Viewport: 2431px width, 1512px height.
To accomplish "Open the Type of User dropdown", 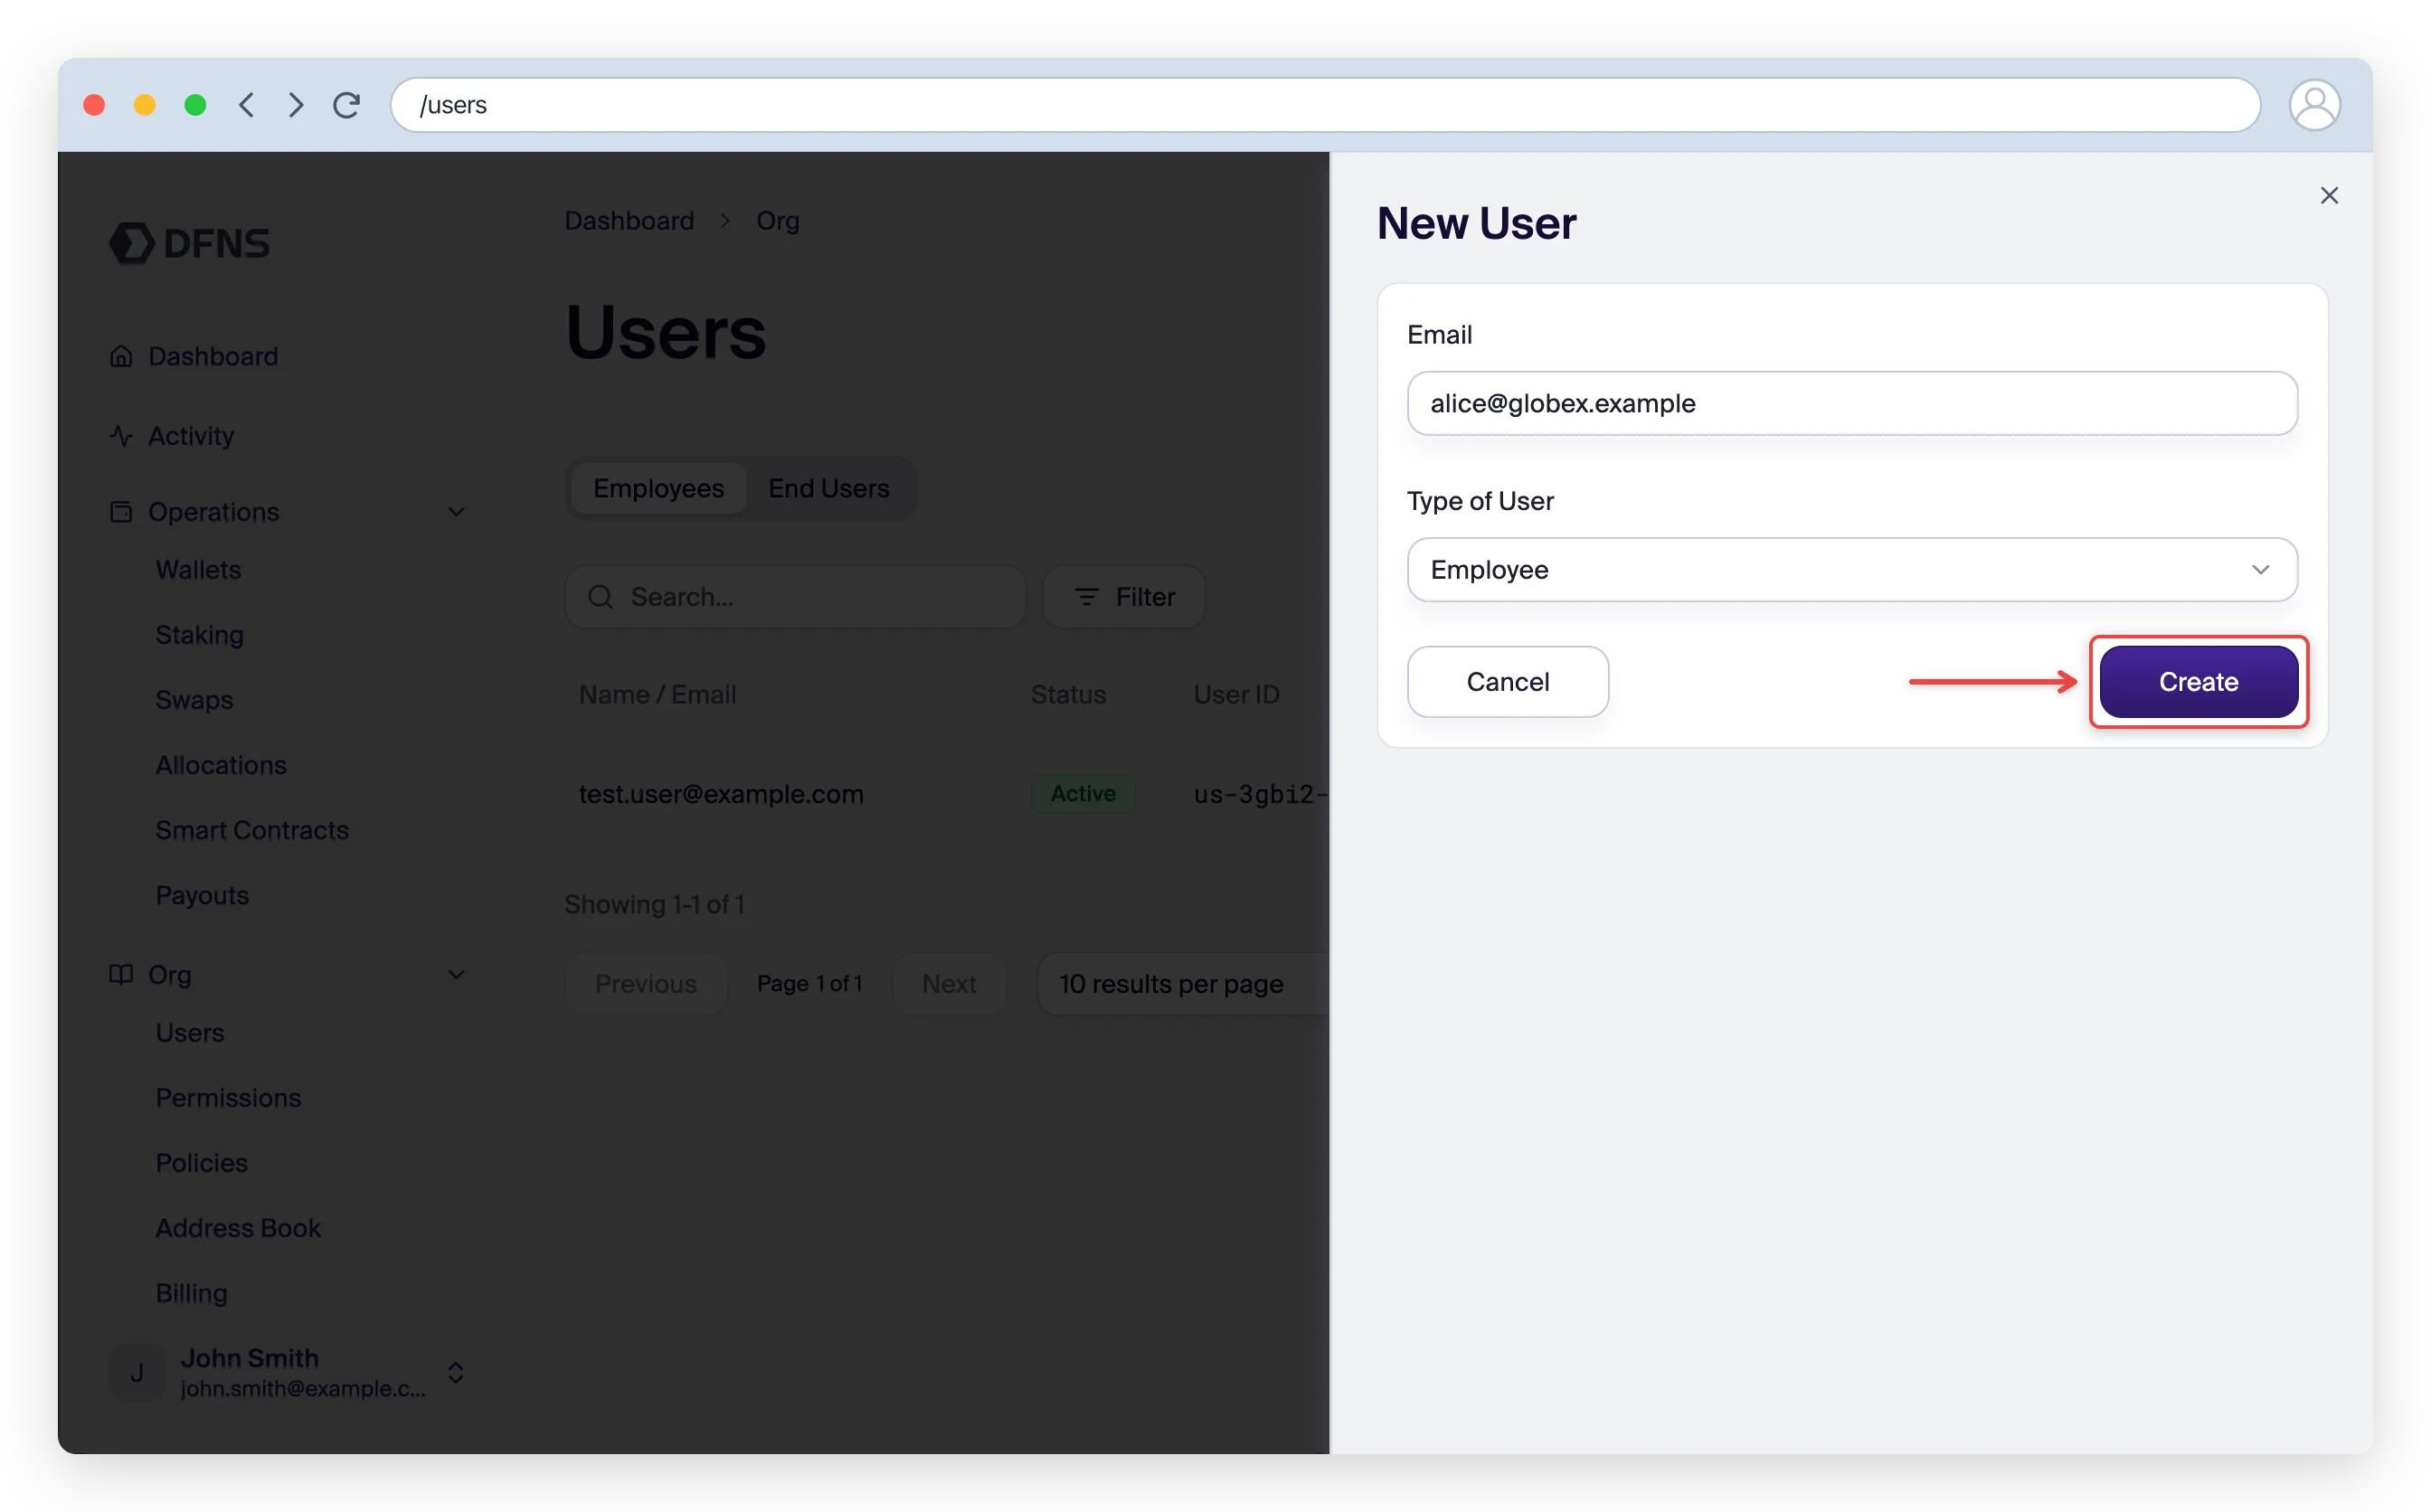I will click(1851, 570).
